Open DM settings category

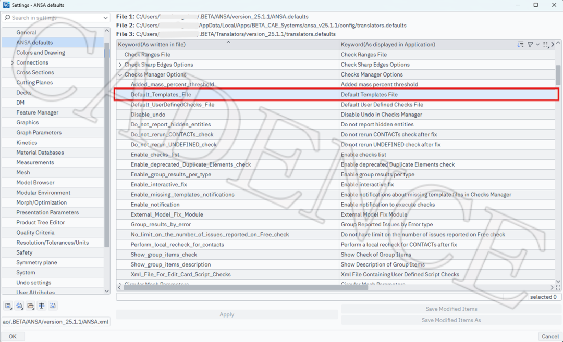[53, 103]
